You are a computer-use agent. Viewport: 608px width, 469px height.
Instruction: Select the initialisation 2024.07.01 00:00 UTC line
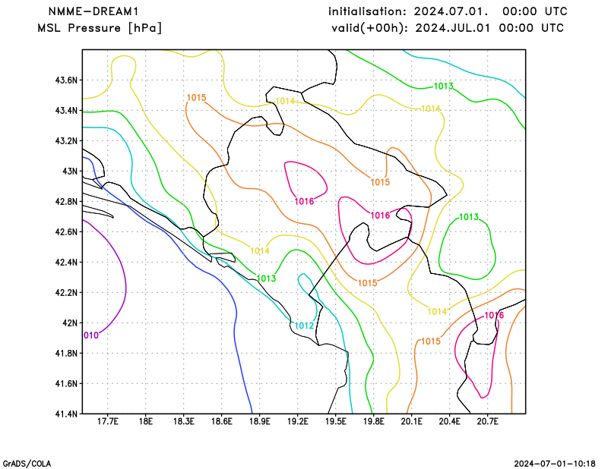click(448, 11)
